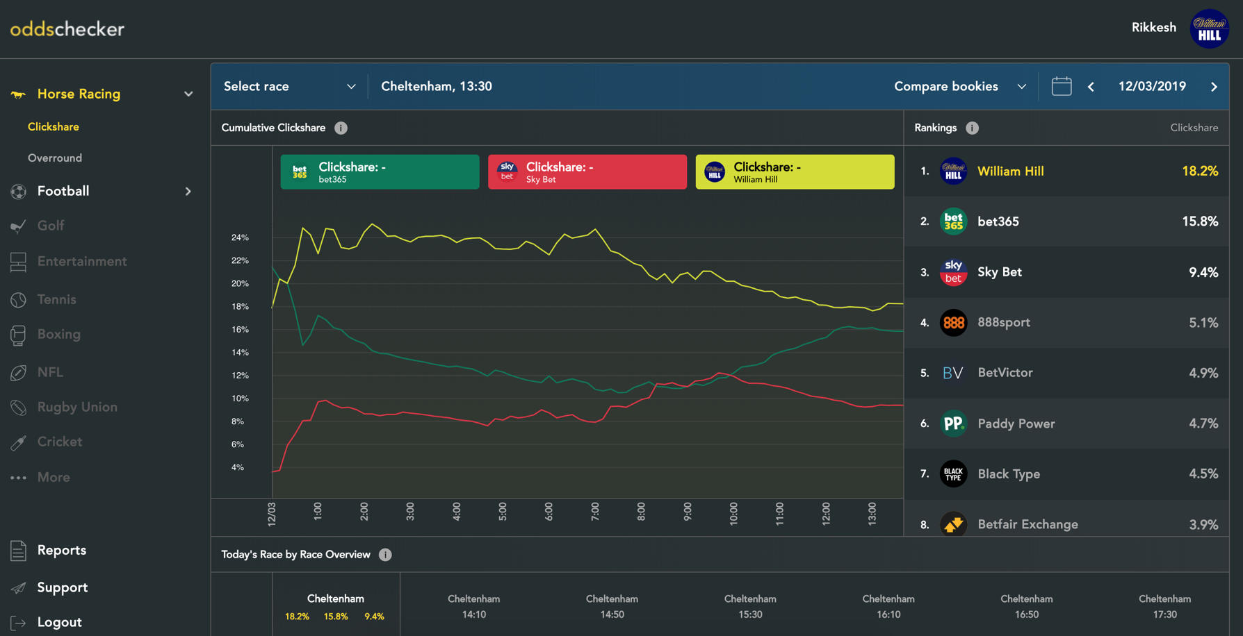This screenshot has width=1243, height=636.
Task: Click the William Hill profile avatar
Action: coord(1209,28)
